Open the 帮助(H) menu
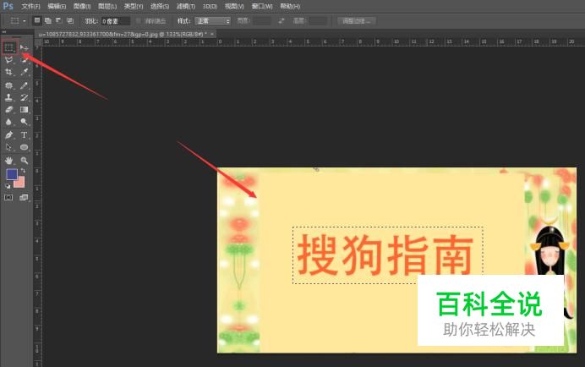Image resolution: width=585 pixels, height=367 pixels. (290, 7)
